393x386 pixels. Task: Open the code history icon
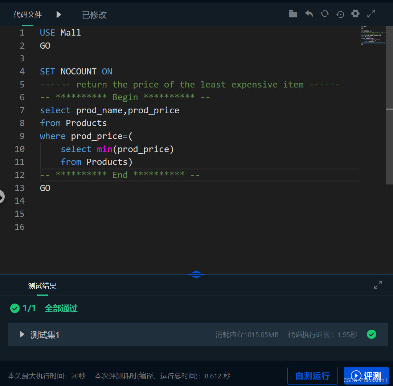(340, 13)
